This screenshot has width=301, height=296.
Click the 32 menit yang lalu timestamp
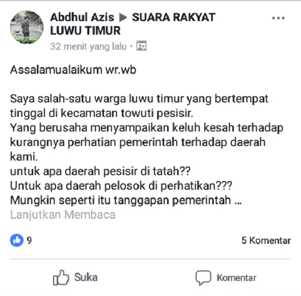88,47
